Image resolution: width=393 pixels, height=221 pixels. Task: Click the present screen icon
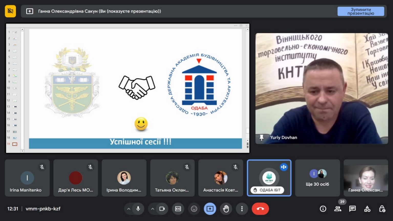click(x=210, y=209)
